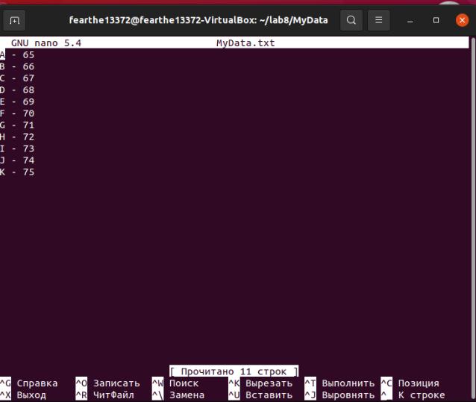Click the GNU nano 5.4 label
This screenshot has height=402, width=476.
click(46, 43)
